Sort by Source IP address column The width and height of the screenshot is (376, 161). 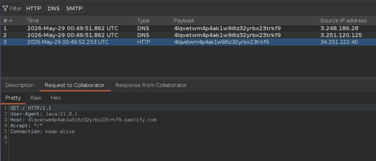click(347, 20)
